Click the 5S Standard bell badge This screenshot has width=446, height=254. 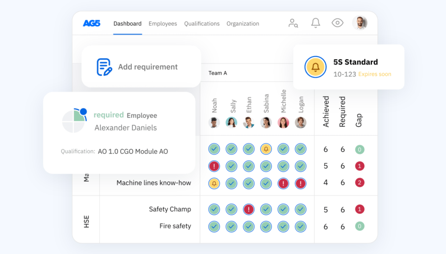(316, 67)
